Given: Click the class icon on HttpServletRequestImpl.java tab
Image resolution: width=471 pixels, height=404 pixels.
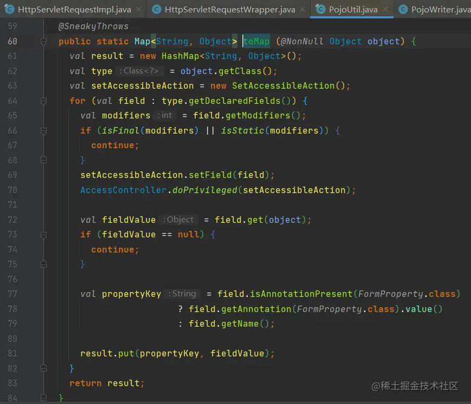Looking at the screenshot, I should (9, 9).
